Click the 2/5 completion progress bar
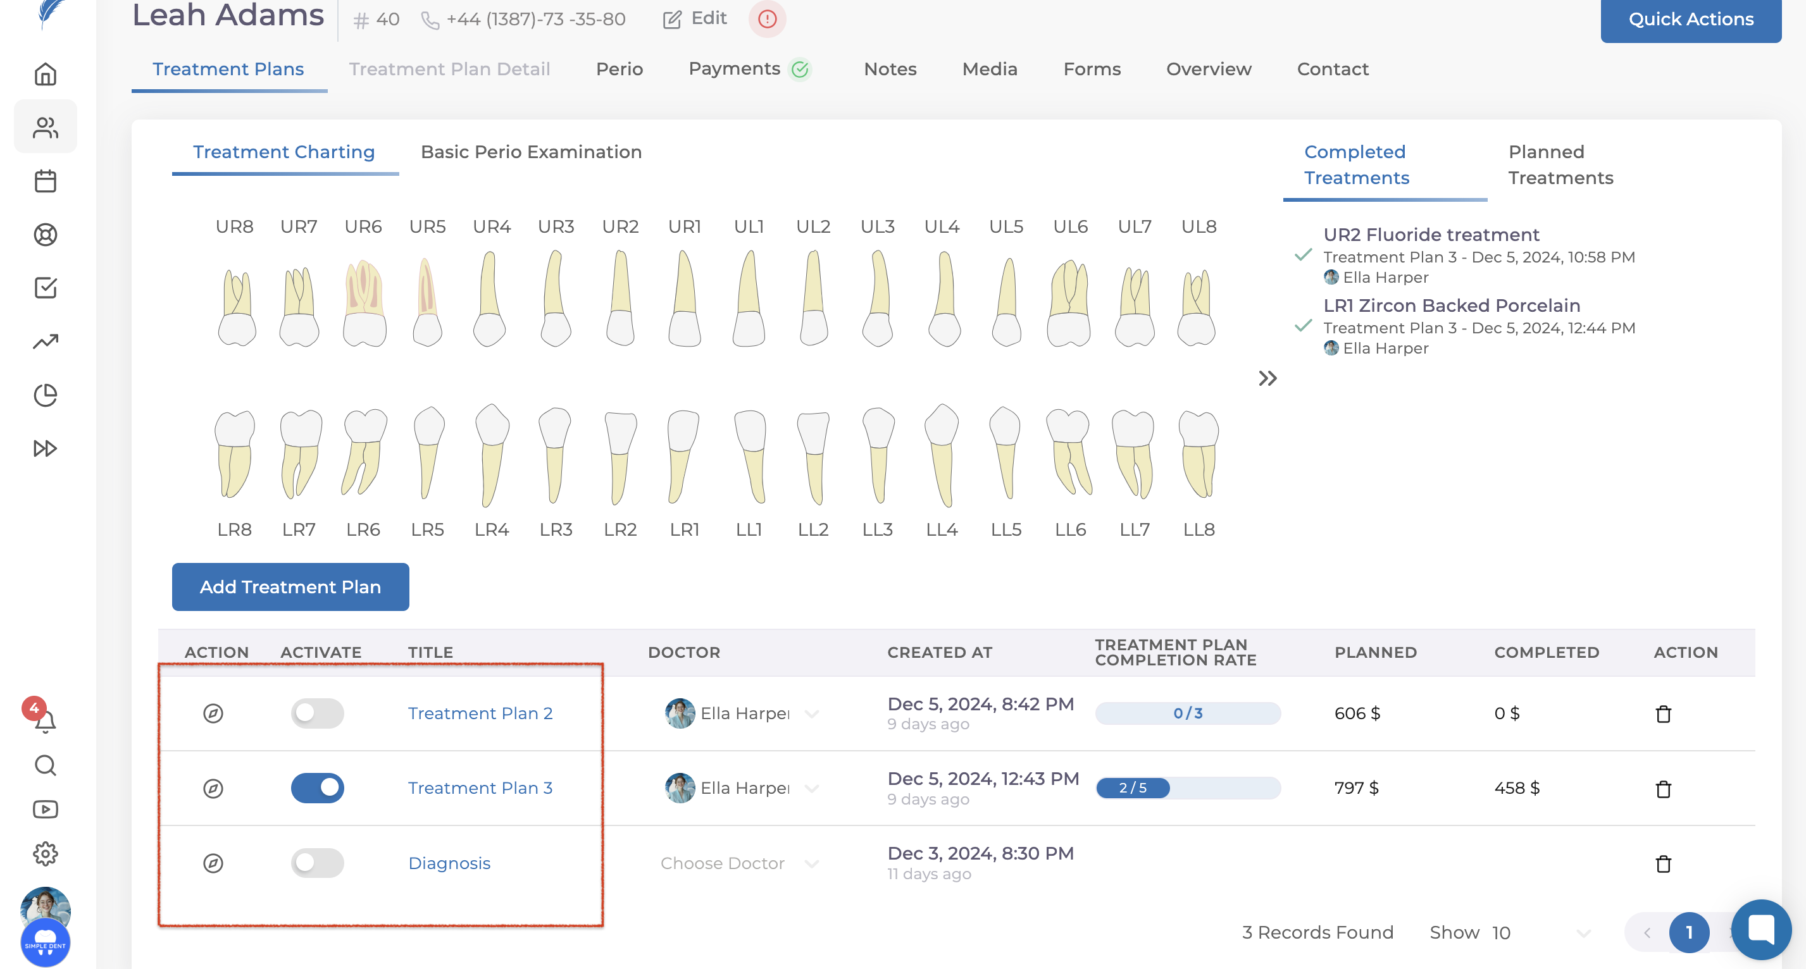The image size is (1806, 969). pyautogui.click(x=1188, y=788)
